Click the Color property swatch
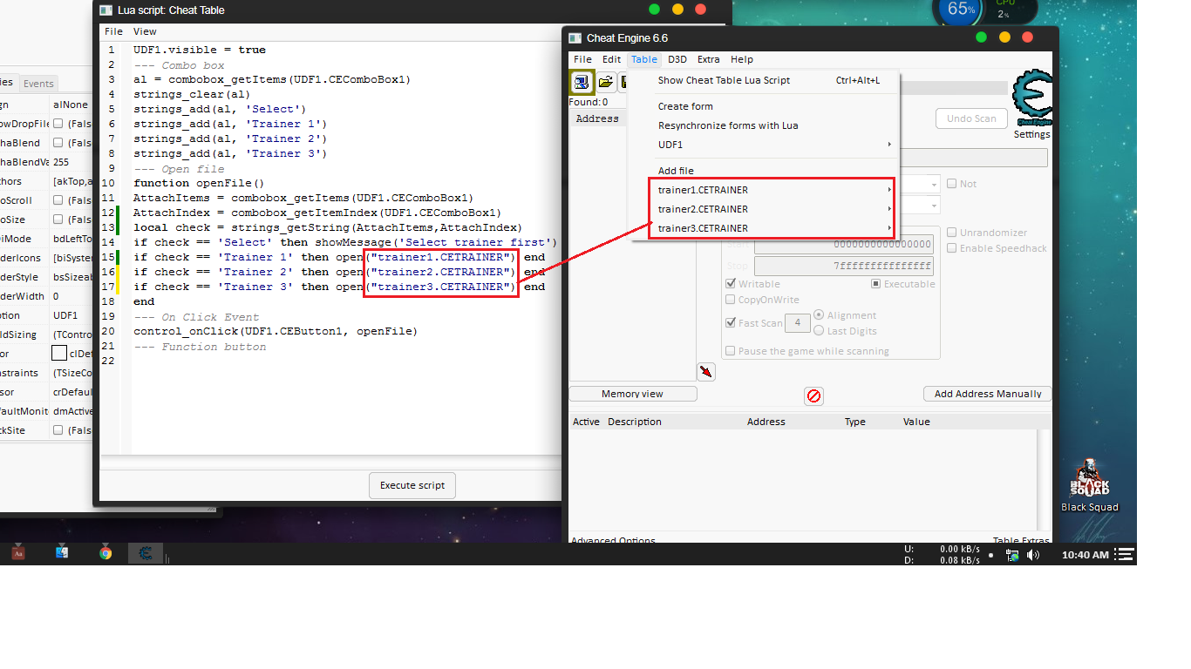1191x669 pixels. (59, 354)
